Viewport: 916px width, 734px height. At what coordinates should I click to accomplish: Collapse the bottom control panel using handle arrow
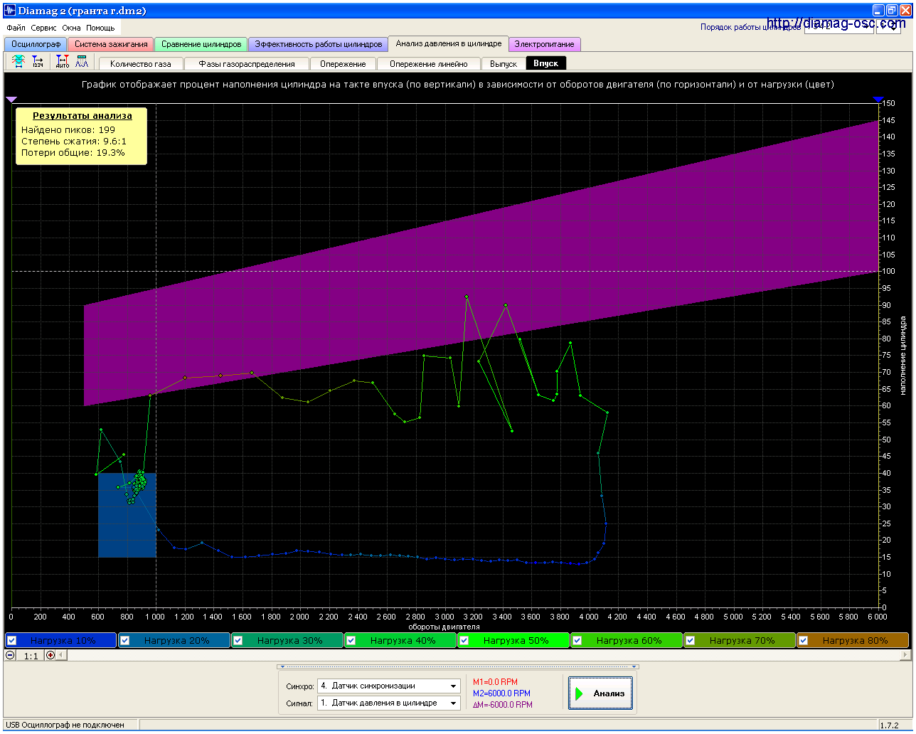[x=457, y=667]
